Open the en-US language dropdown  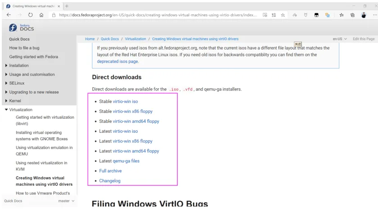coord(340,39)
